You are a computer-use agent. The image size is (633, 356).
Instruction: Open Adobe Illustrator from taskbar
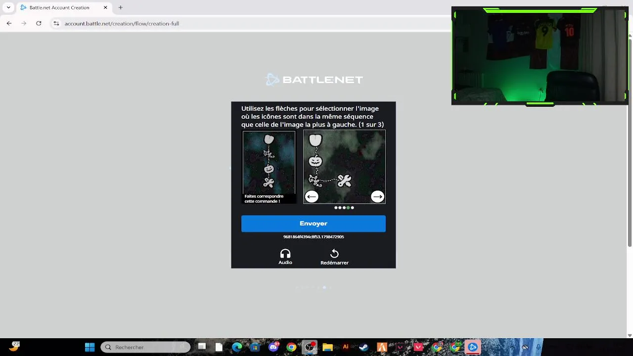tap(346, 347)
